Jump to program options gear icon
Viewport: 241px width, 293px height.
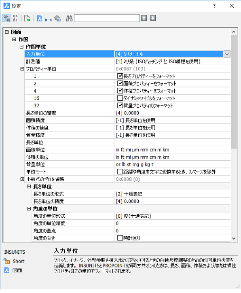pyautogui.click(x=57, y=18)
